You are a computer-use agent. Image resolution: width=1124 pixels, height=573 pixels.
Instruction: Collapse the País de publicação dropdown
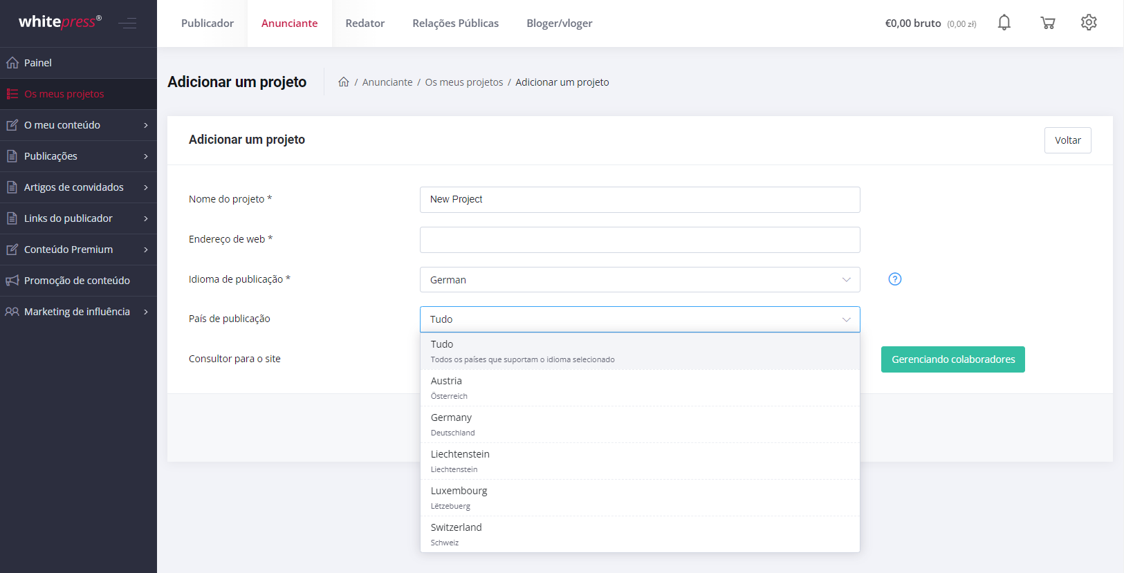pyautogui.click(x=640, y=319)
